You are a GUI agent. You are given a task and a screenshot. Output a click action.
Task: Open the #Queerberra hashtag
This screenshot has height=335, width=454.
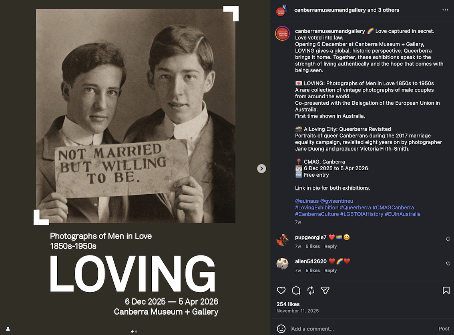tap(355, 207)
